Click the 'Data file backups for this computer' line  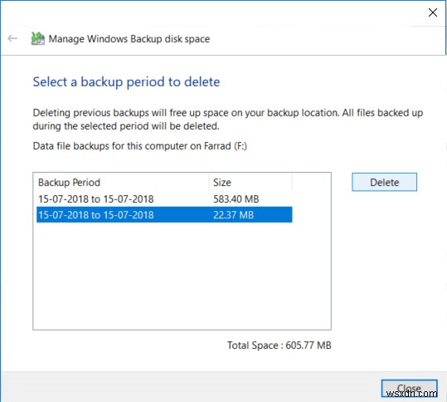point(139,146)
